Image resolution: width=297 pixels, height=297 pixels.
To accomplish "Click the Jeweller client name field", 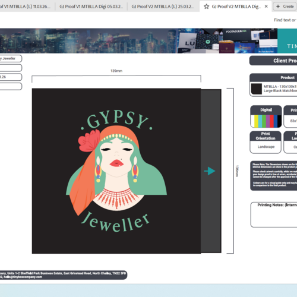I will (10, 58).
